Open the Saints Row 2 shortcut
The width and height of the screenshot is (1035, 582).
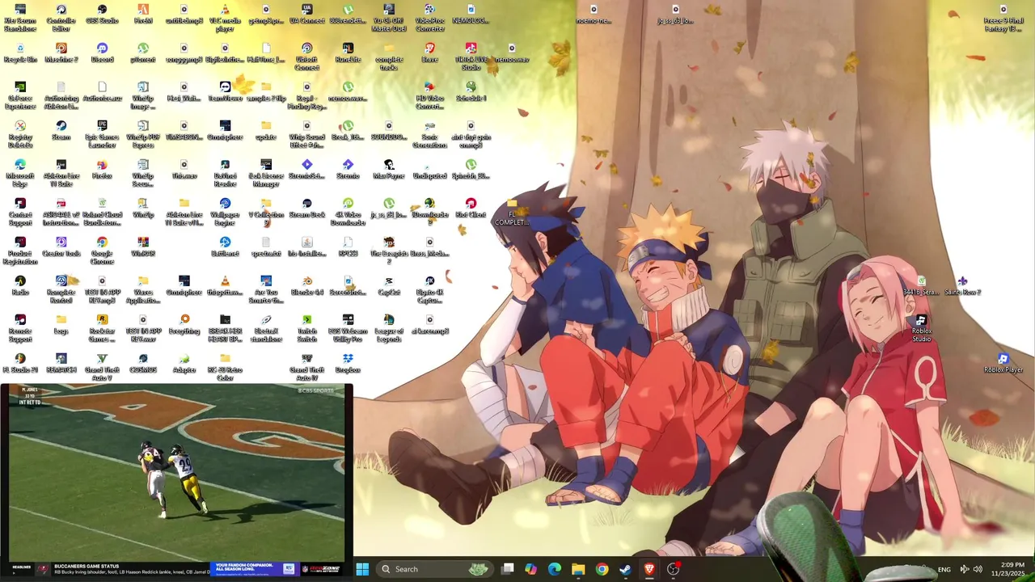pos(962,286)
